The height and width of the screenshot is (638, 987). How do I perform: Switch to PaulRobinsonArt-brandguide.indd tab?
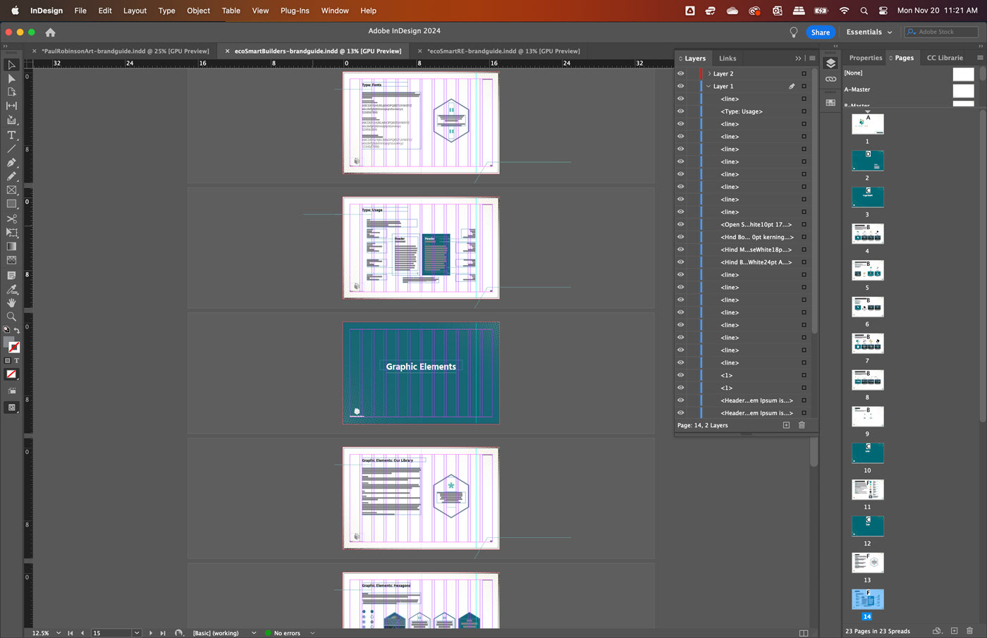(125, 51)
